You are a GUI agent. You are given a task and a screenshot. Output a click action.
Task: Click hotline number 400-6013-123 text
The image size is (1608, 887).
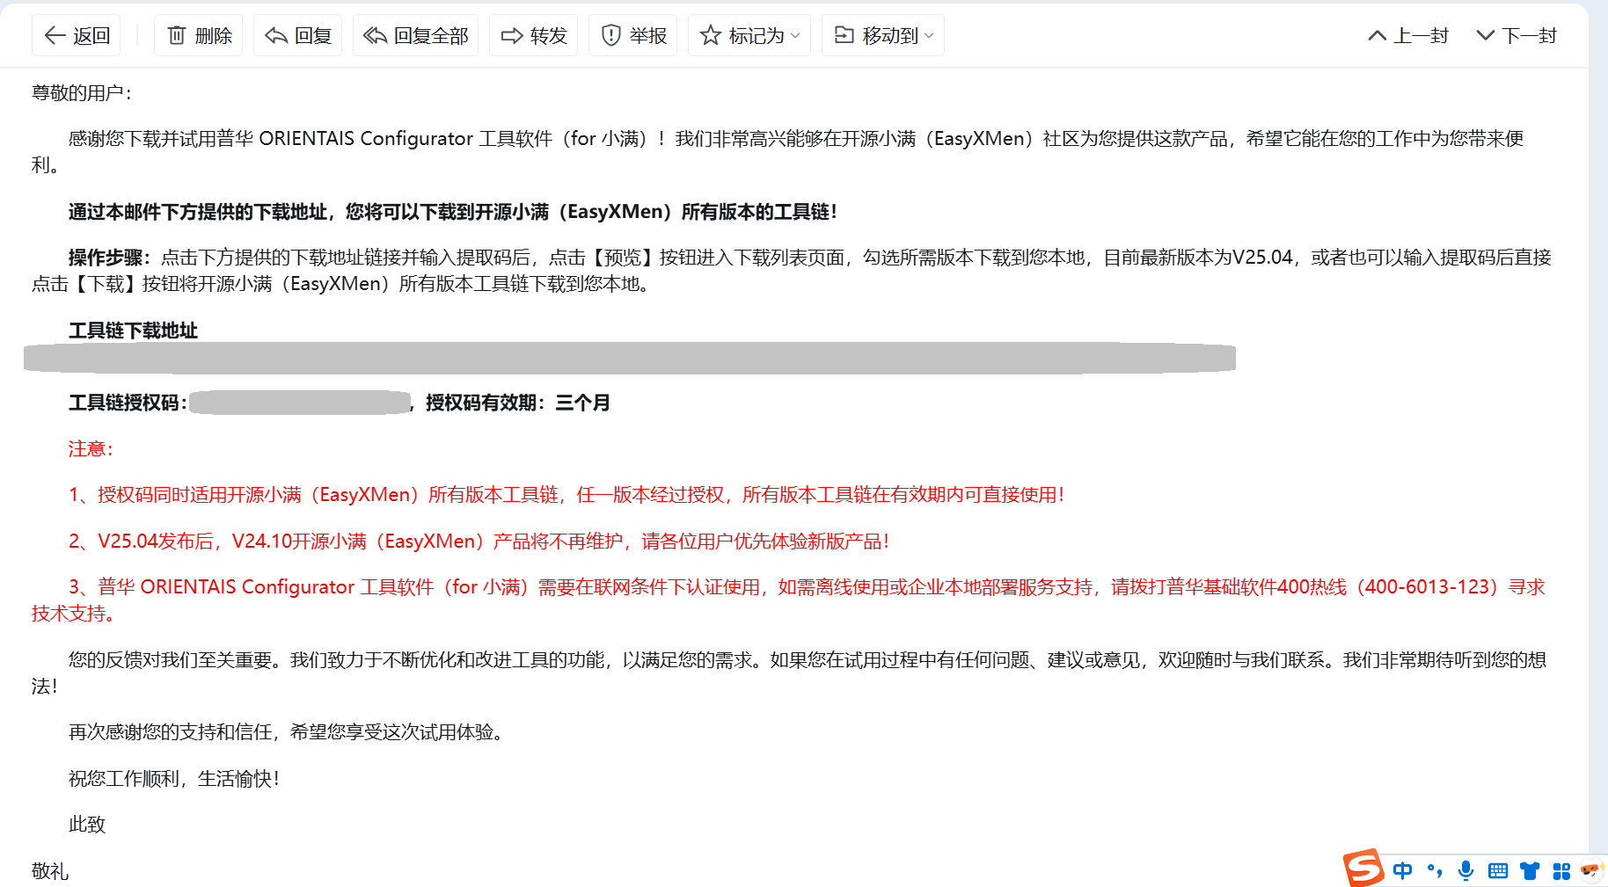coord(1429,587)
